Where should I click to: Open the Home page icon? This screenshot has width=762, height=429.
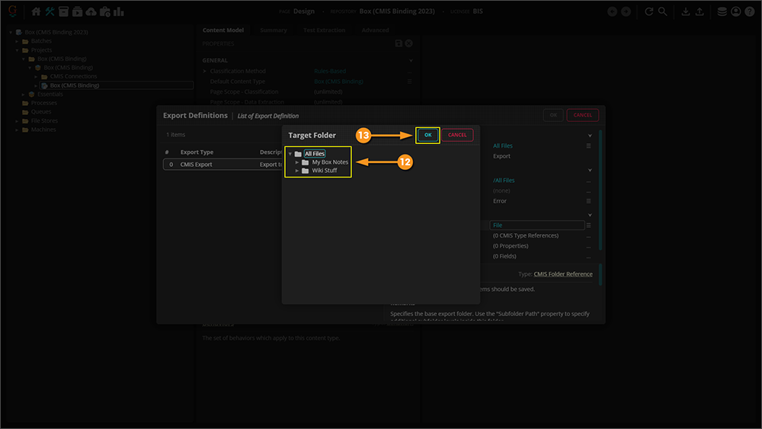[x=36, y=11]
